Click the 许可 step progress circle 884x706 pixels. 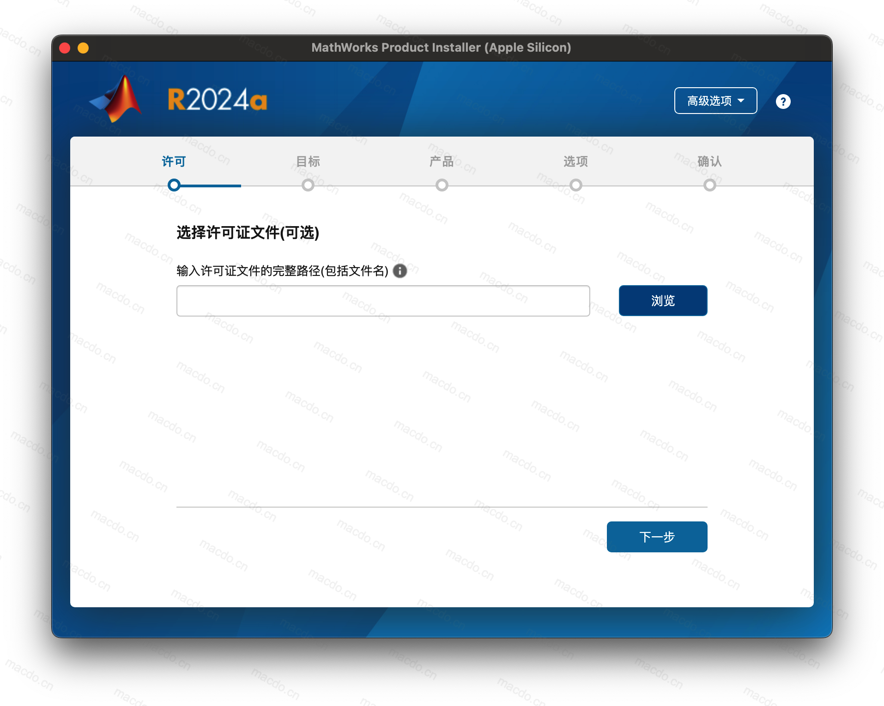tap(174, 185)
